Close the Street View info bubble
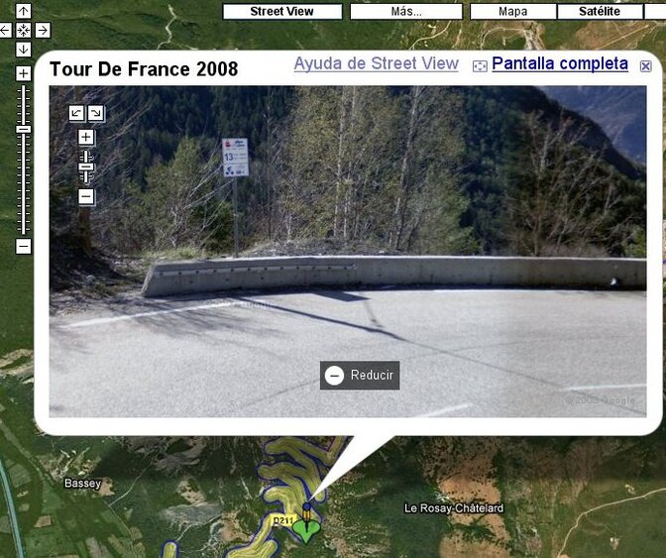The image size is (666, 558). [645, 65]
